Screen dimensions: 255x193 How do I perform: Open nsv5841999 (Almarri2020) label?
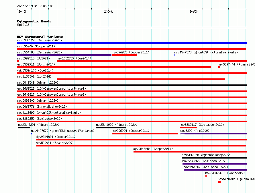coord(117,125)
